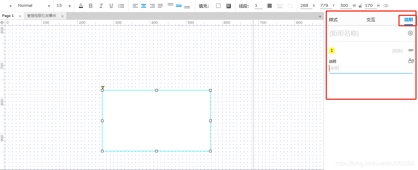Switch to the 管理母版引发事件 tab

[x=42, y=16]
